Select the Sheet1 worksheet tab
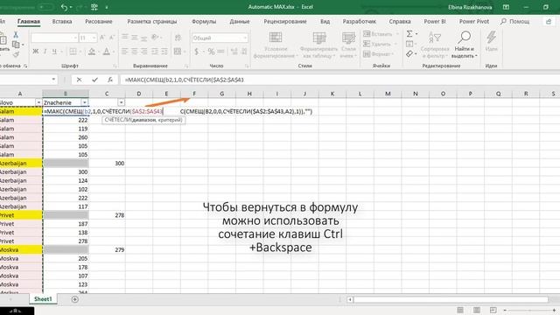 click(43, 299)
